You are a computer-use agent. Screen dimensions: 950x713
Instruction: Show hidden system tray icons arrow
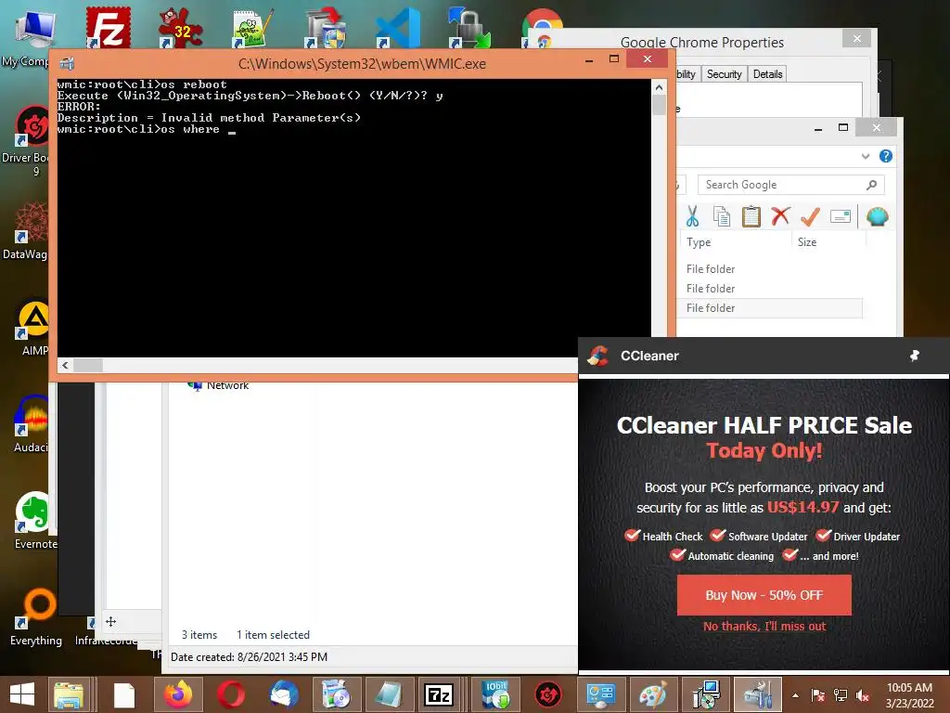(x=795, y=695)
